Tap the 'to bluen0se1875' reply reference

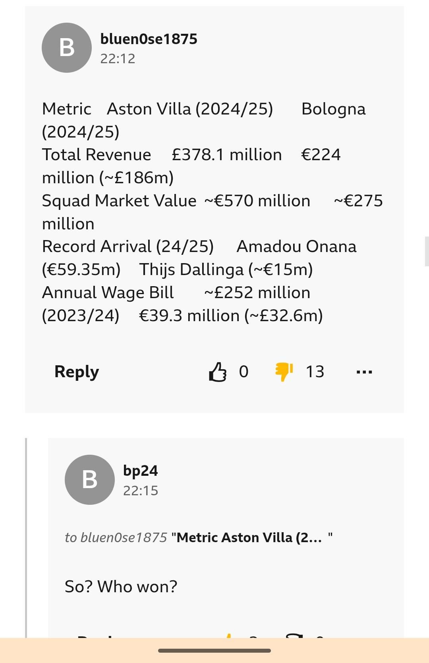coord(116,537)
